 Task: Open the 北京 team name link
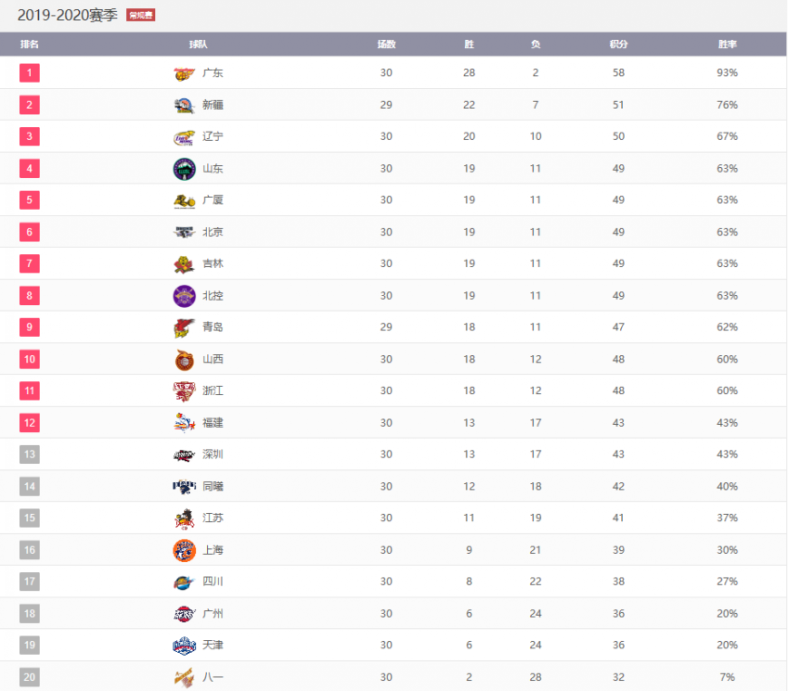point(213,232)
